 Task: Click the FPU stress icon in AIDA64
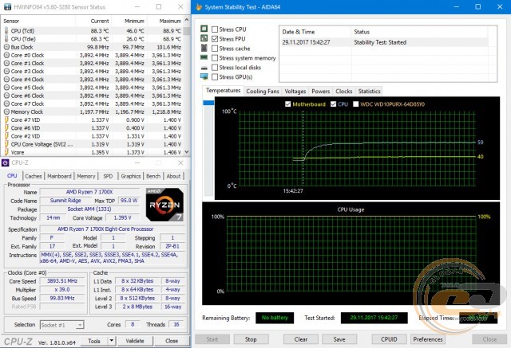click(x=204, y=38)
